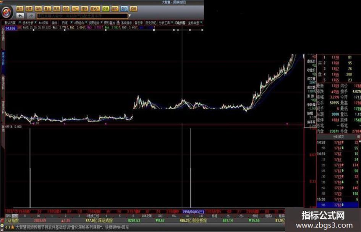The height and width of the screenshot is (232, 361).
Task: Click the 创业板指 index in status bar
Action: 199,221
